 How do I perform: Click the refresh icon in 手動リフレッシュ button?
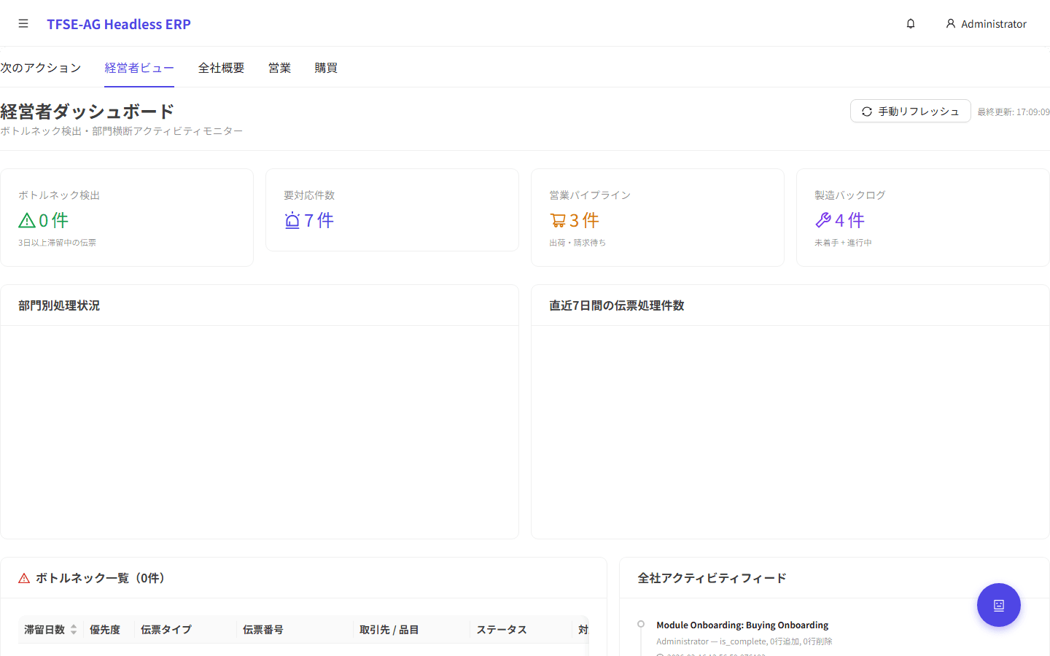[x=866, y=112]
